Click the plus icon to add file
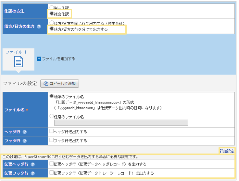This screenshot has width=239, height=181. [x=39, y=59]
